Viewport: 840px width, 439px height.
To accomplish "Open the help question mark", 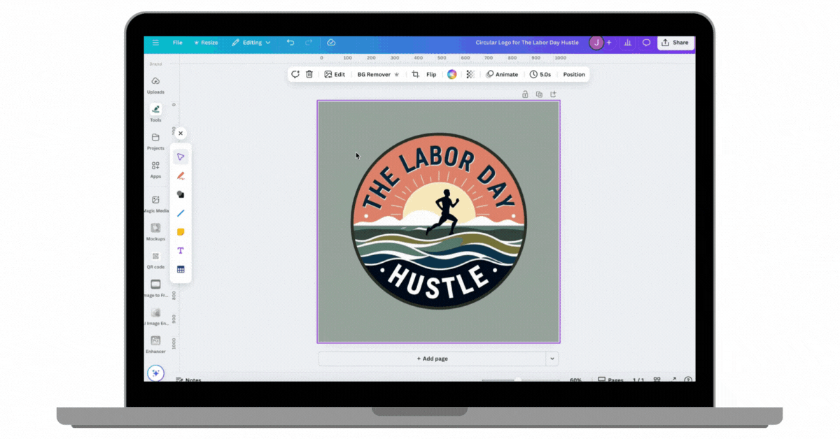I will 688,380.
